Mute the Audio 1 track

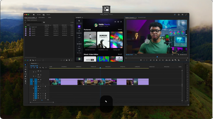click(41, 86)
